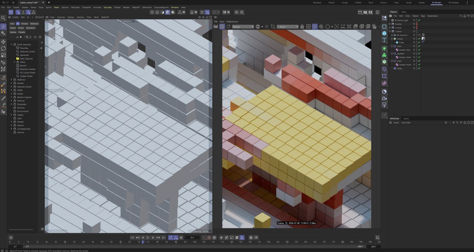Toggle the Delay effector enable checkmark

coord(419,68)
